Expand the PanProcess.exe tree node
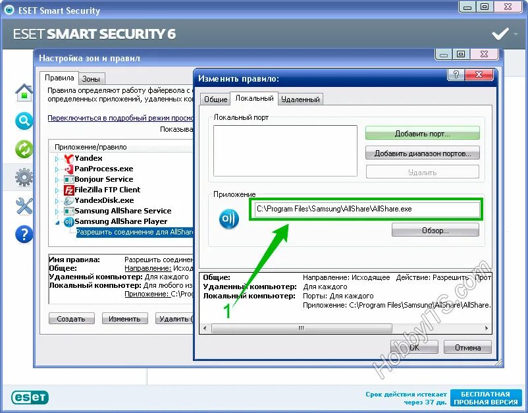Viewport: 528px width, 413px height. [x=57, y=169]
